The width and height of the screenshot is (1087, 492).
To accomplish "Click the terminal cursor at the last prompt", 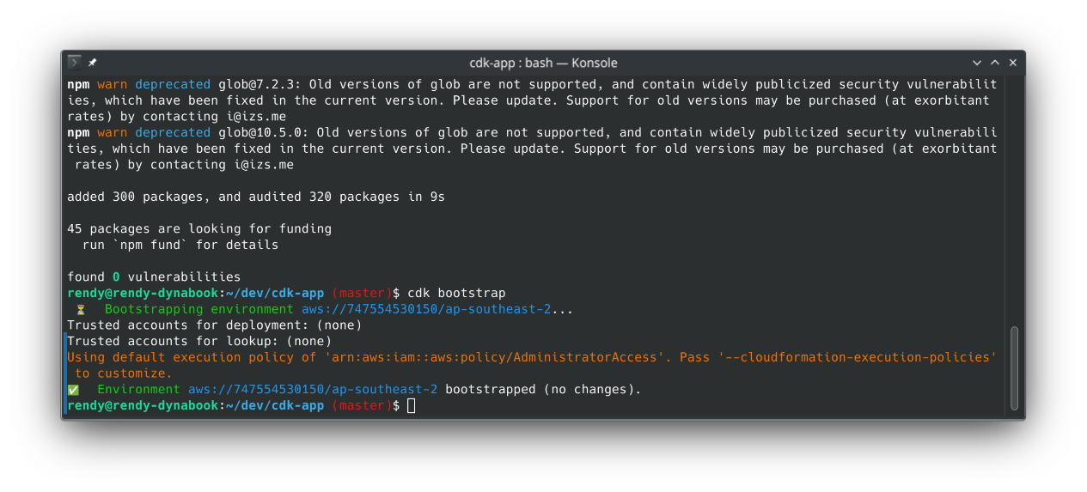I will click(x=412, y=405).
